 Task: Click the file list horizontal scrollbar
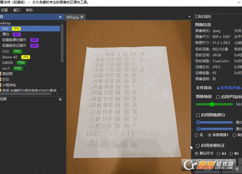(x=26, y=94)
